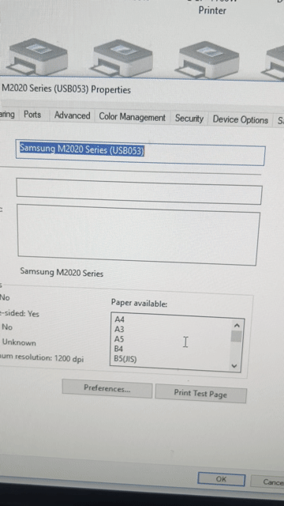284x506 pixels.
Task: Confirm with the OK button
Action: tap(221, 479)
